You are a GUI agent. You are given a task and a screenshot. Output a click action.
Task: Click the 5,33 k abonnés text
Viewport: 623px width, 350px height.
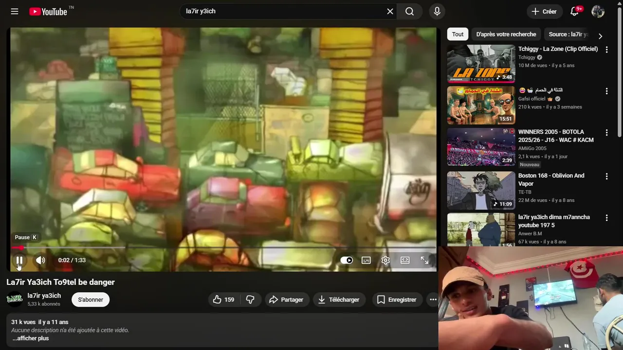44,304
